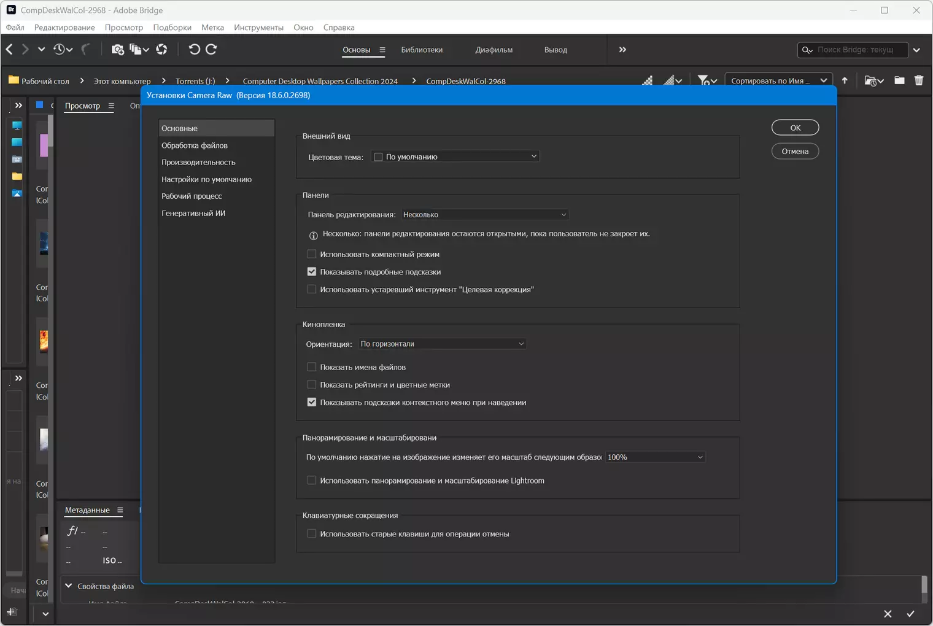The width and height of the screenshot is (933, 626).
Task: Click the Desktop monitor icon in the sidebar
Action: [x=17, y=125]
